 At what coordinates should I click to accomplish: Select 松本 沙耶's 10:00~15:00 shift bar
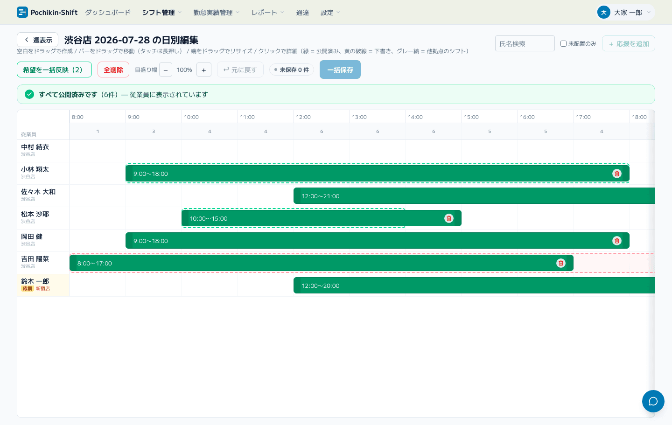point(322,218)
